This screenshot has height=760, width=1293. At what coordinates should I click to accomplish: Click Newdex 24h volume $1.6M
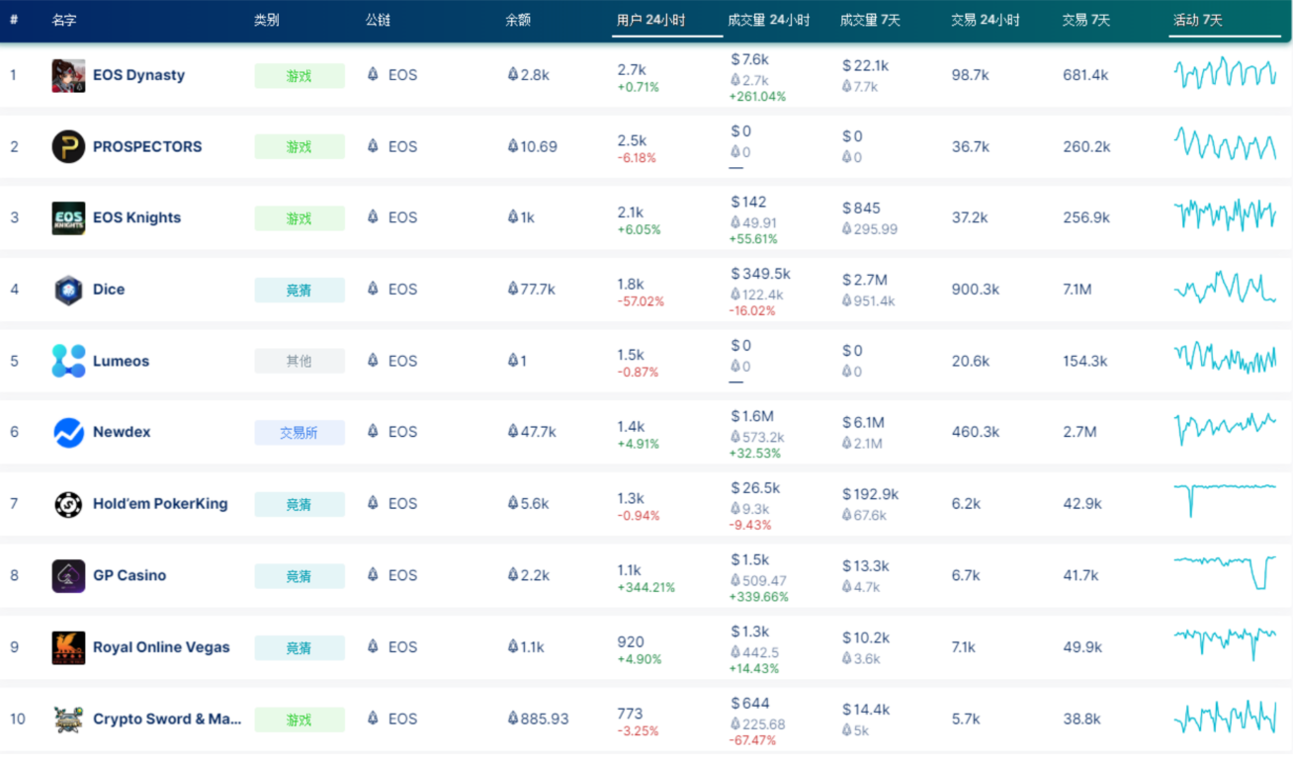[752, 416]
